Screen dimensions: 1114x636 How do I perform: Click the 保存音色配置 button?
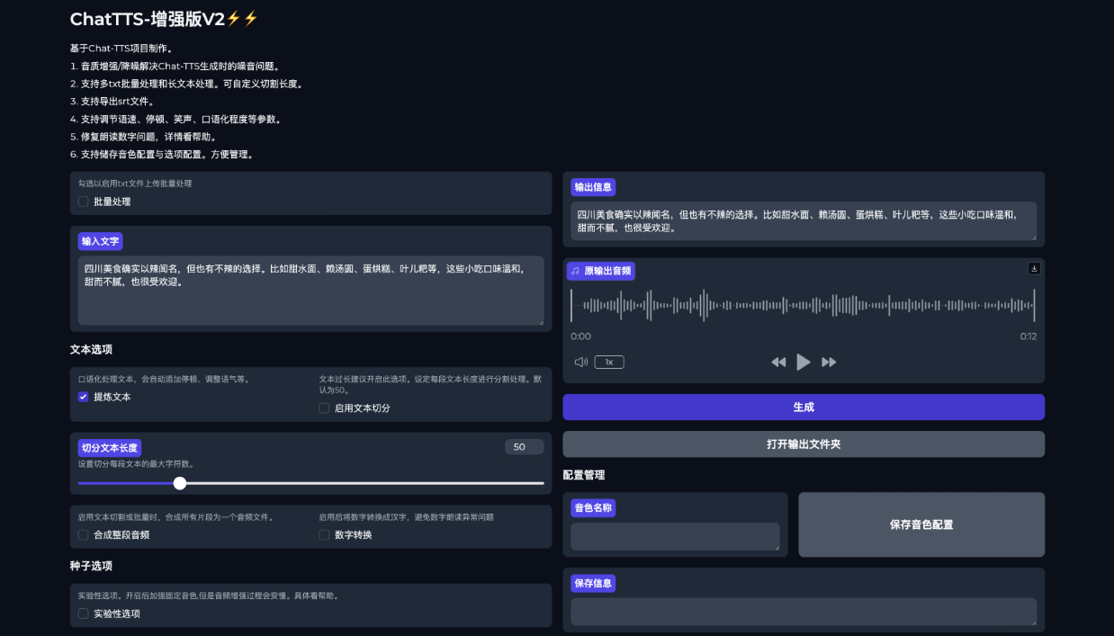(921, 524)
